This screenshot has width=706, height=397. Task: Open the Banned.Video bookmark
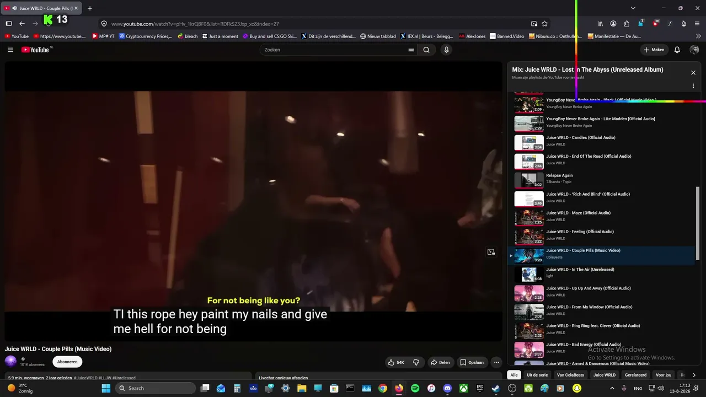[x=507, y=36]
